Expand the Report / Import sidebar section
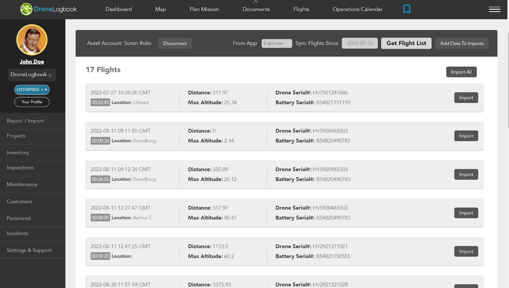Viewport: 509px width, 288px height. (x=32, y=121)
